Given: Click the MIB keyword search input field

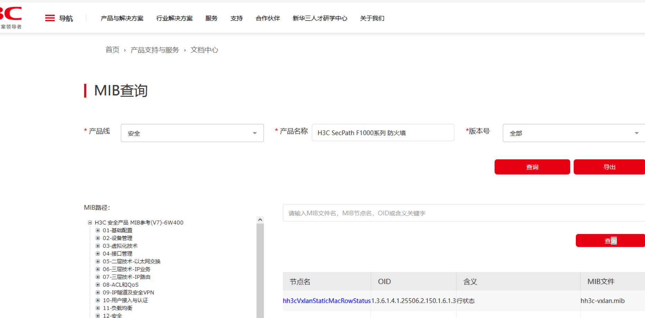Looking at the screenshot, I should (464, 213).
